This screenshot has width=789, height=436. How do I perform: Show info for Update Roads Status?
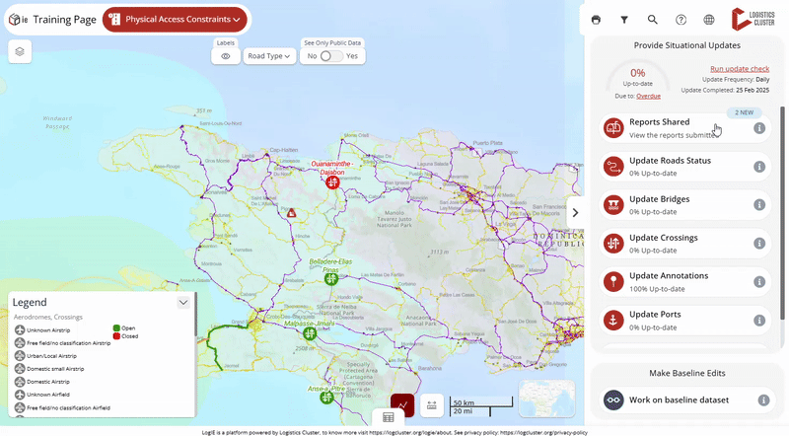[x=759, y=167]
